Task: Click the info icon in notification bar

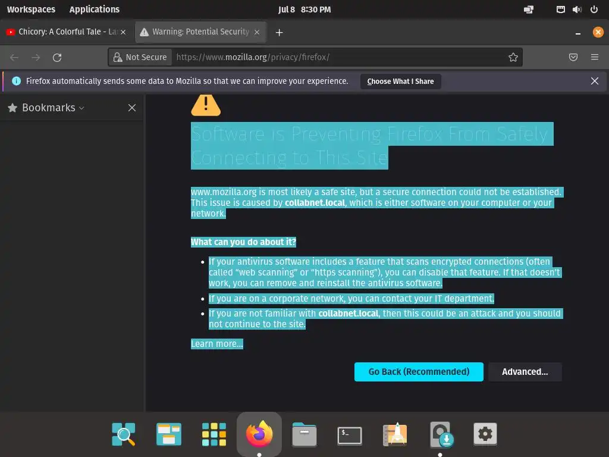Action: [16, 81]
